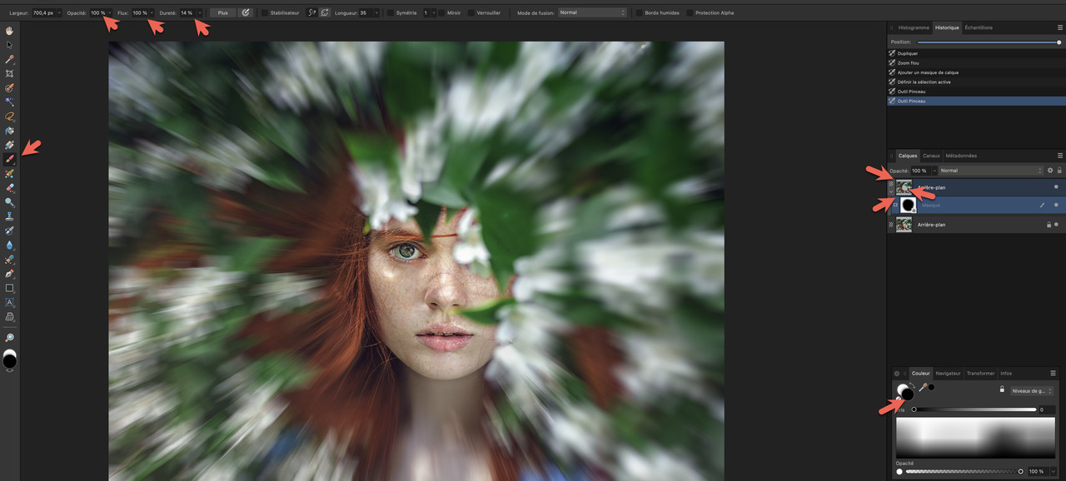Select the Flood Fill bucket tool
Viewport: 1066px width, 481px height.
pyautogui.click(x=10, y=131)
